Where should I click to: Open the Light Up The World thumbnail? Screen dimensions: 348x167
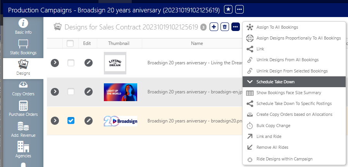120,92
